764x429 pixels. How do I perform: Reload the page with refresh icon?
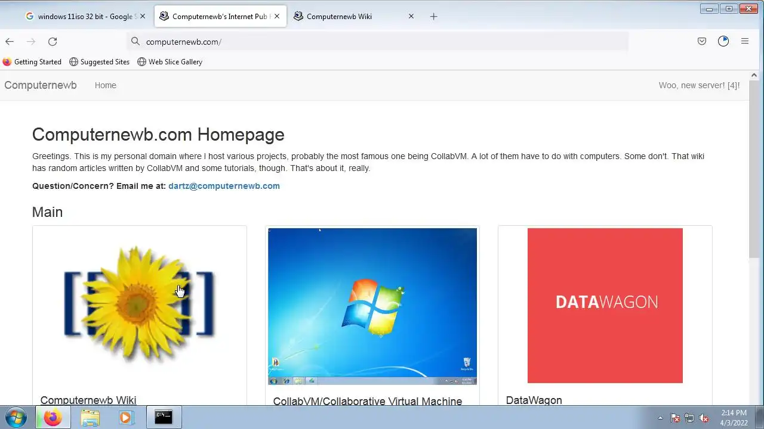pos(53,41)
